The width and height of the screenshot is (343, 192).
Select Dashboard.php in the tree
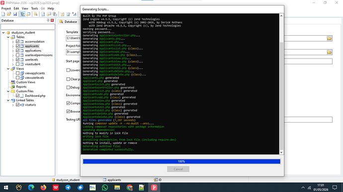(35, 96)
